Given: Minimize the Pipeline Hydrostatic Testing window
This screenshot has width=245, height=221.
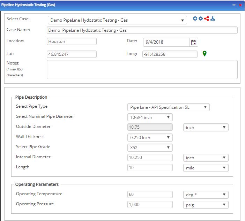Looking at the screenshot, I should tap(234, 5).
